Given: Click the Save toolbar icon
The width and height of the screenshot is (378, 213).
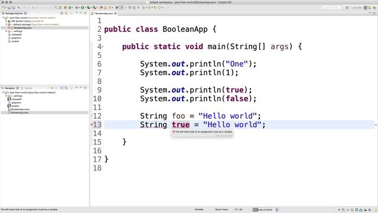Looking at the screenshot, I should pos(9,8).
